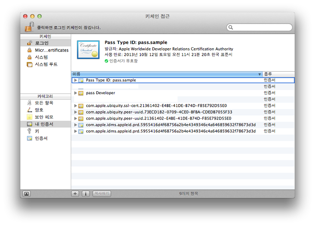
Task: Click the info (i) button
Action: click(x=86, y=194)
